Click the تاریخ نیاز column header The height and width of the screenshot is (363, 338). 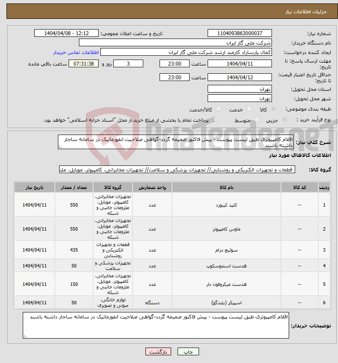point(34,187)
